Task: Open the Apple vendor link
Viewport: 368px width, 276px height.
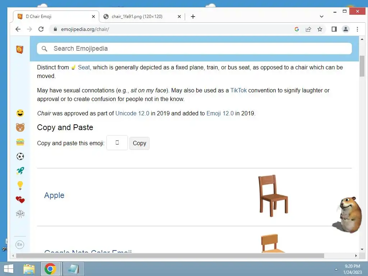Action: click(x=54, y=195)
